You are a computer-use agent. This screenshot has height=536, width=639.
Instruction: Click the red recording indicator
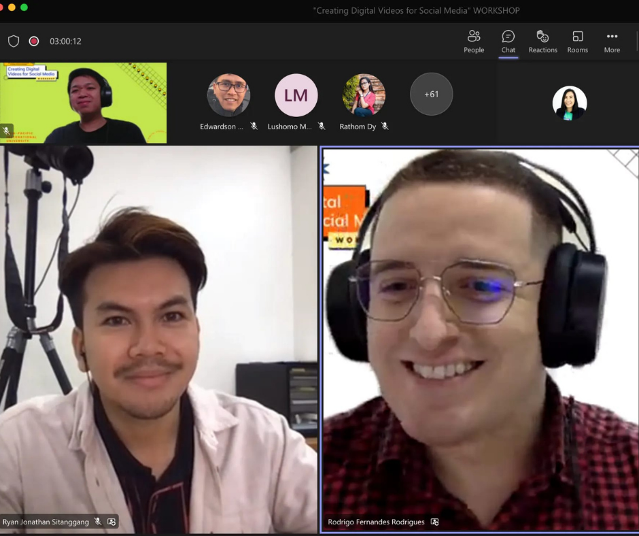[34, 41]
